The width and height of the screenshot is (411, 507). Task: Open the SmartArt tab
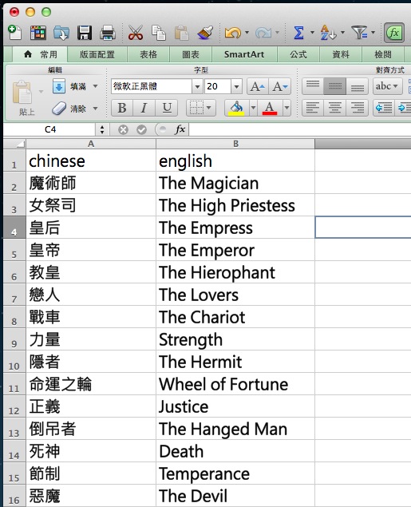(244, 54)
